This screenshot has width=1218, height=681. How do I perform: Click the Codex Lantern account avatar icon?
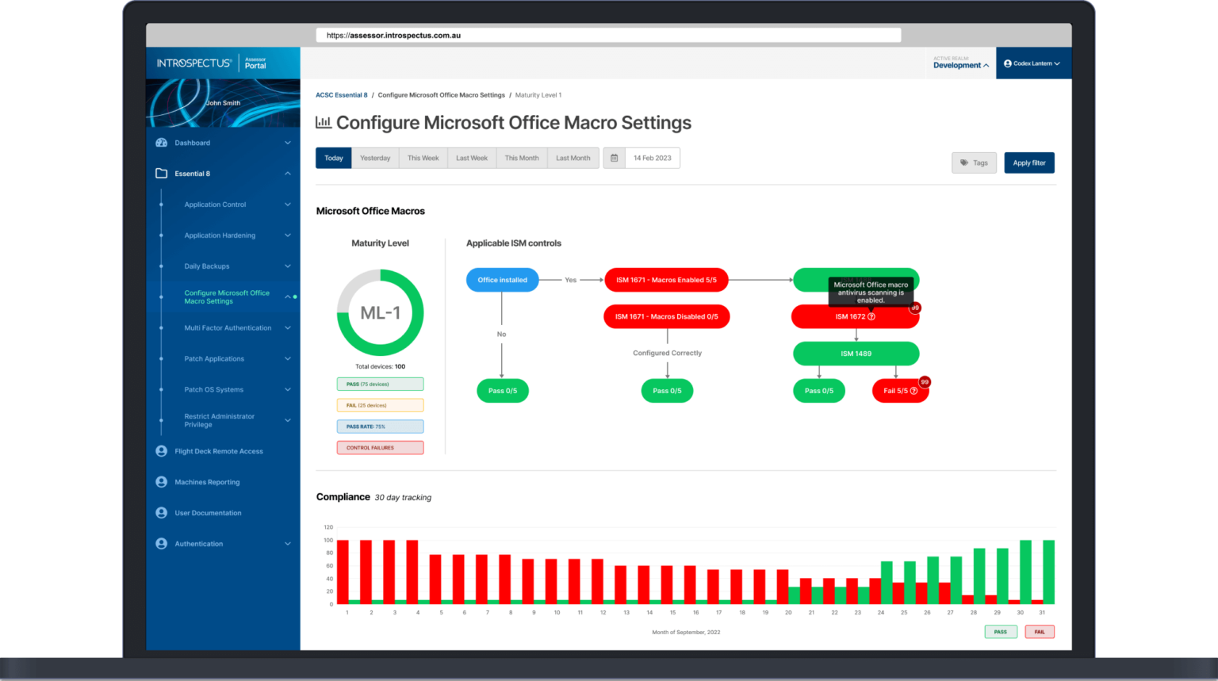(1008, 63)
